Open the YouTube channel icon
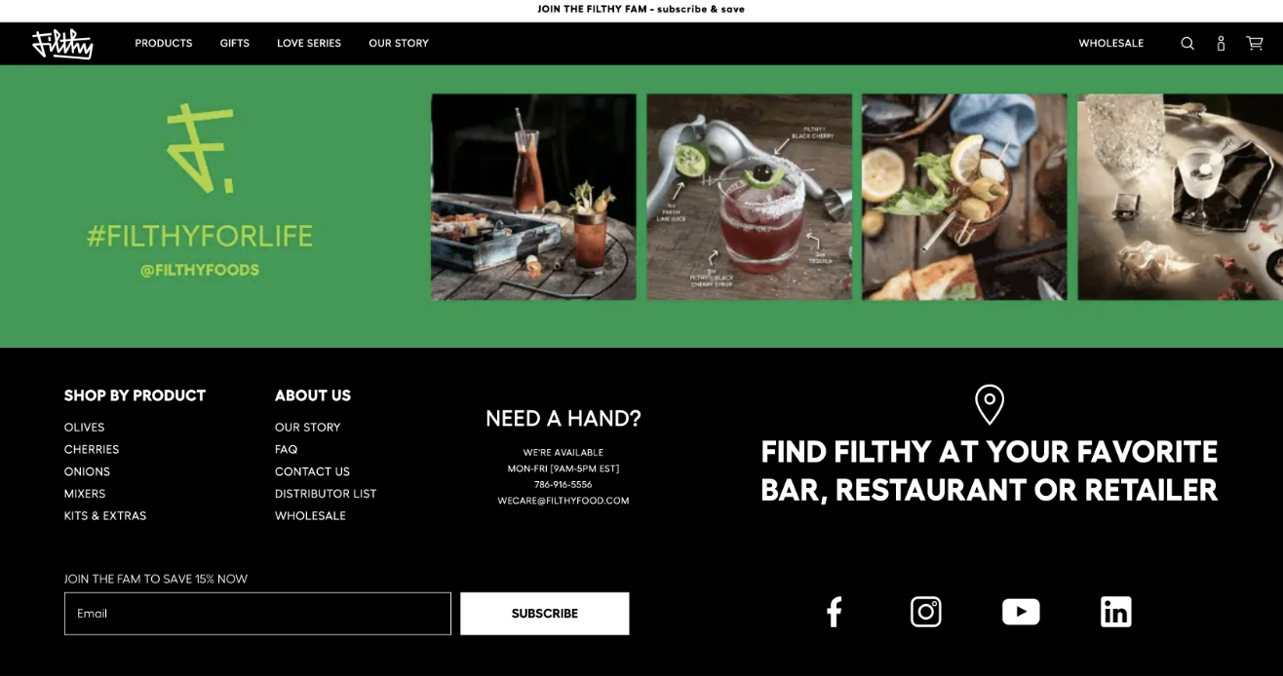The height and width of the screenshot is (676, 1283). (1021, 612)
